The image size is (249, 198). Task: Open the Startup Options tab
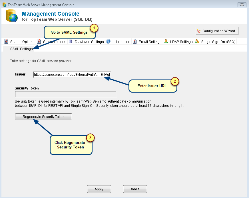pos(19,42)
